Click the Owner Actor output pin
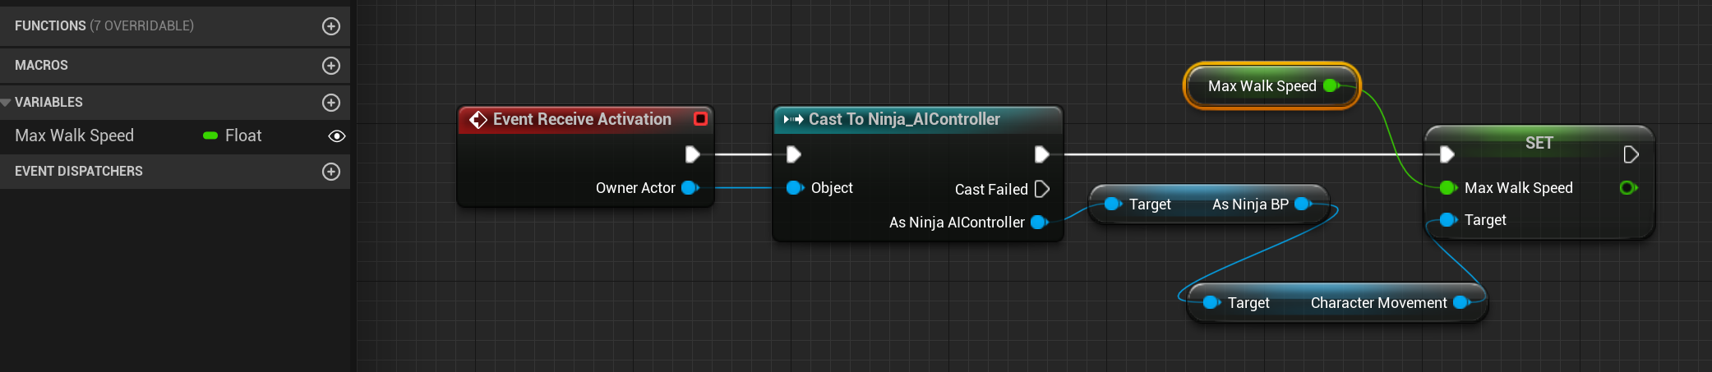This screenshot has width=1712, height=372. point(690,188)
